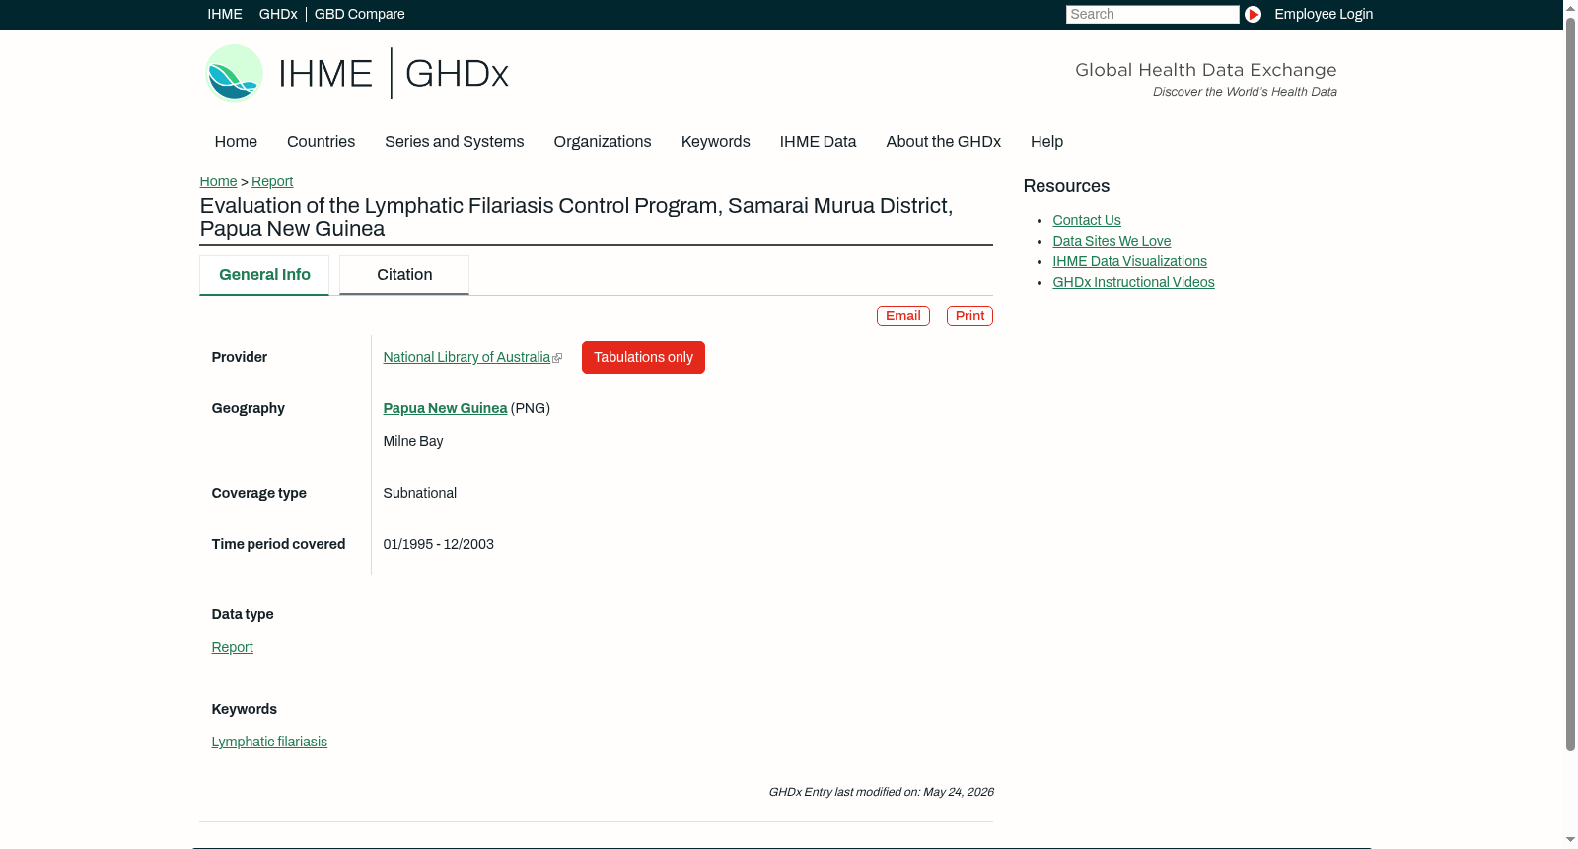Go to Report breadcrumb link
The width and height of the screenshot is (1578, 849).
point(272,181)
